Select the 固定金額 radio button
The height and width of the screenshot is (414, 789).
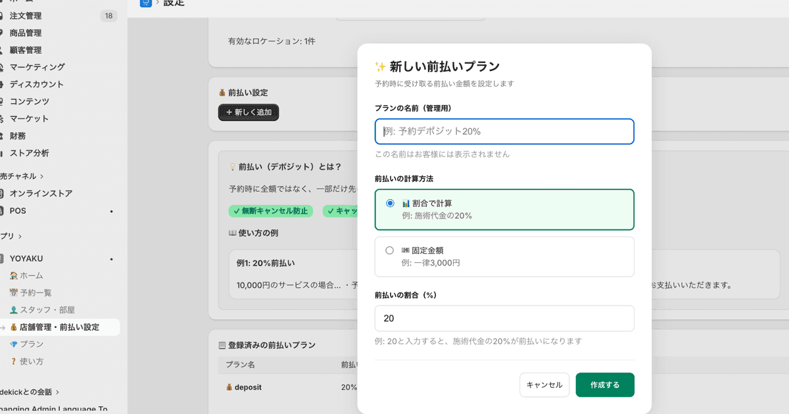389,251
